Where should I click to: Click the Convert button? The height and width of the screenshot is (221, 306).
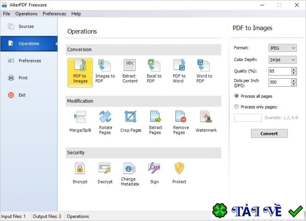[x=269, y=133]
